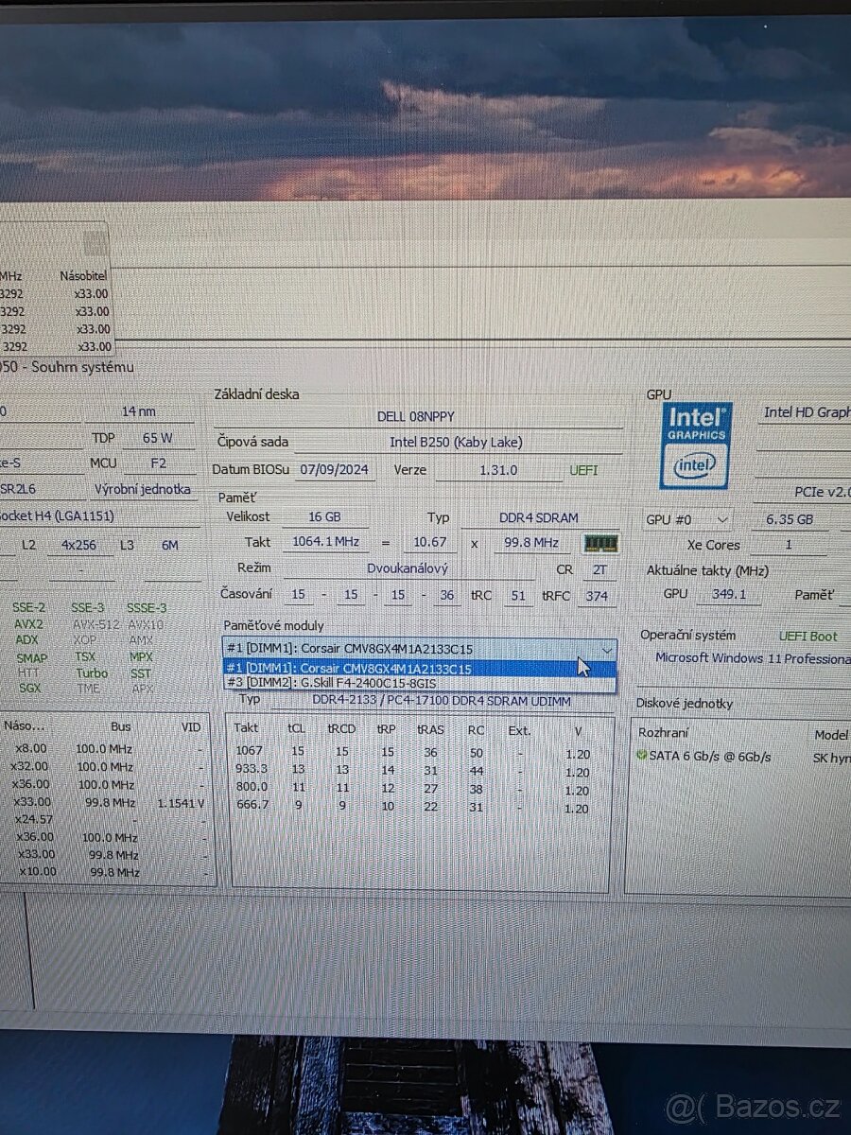Click the process value 14 nm
Viewport: 851px width, 1135px height.
pyautogui.click(x=139, y=411)
